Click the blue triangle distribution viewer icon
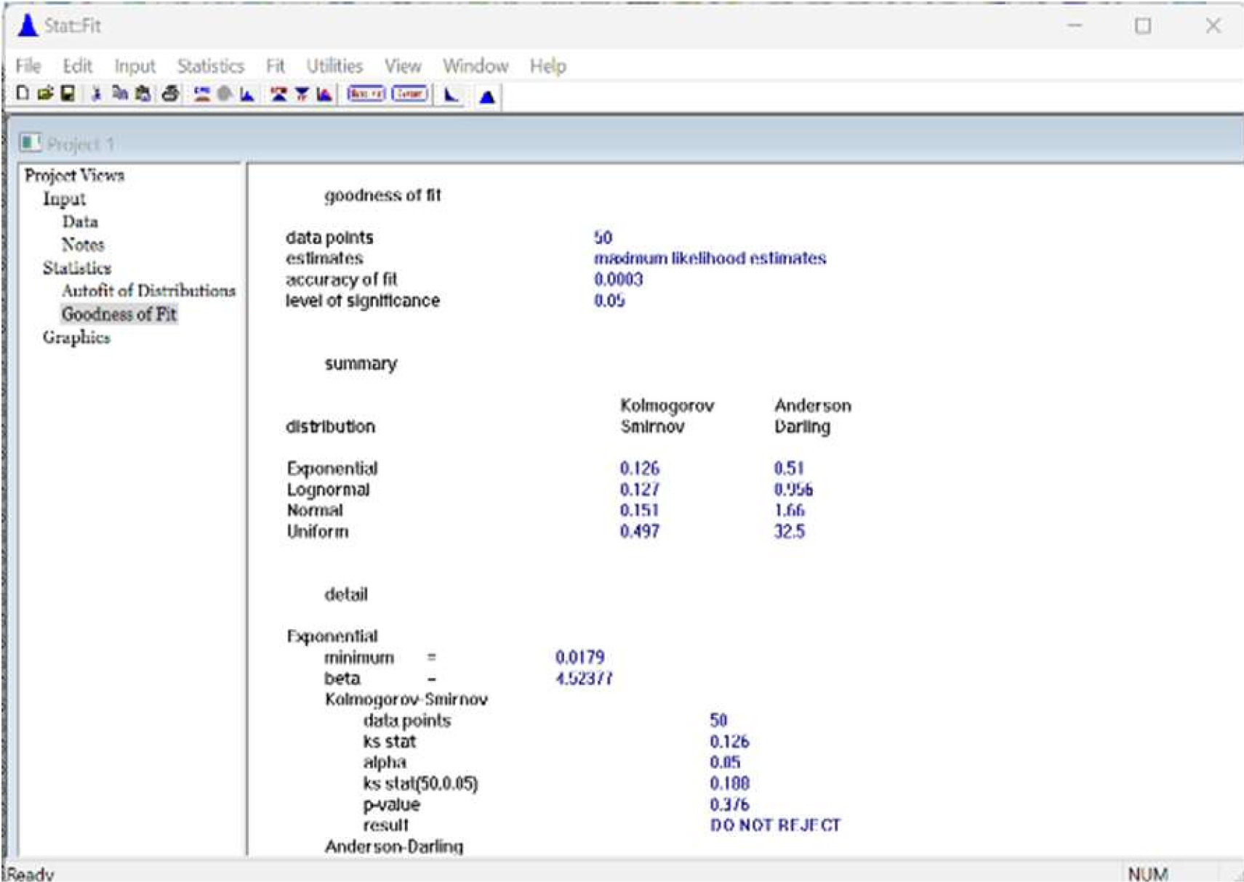This screenshot has width=1244, height=882. [x=487, y=95]
